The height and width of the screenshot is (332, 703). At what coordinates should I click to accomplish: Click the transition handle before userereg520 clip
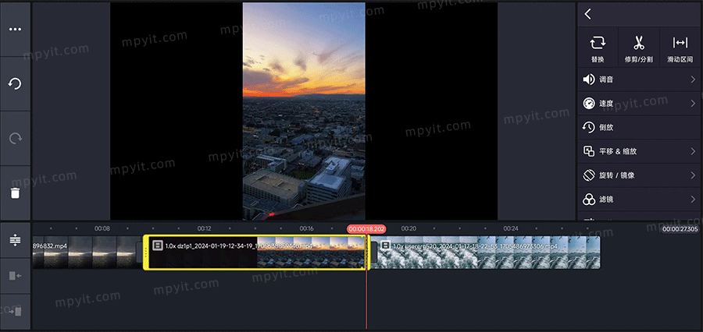coord(373,253)
